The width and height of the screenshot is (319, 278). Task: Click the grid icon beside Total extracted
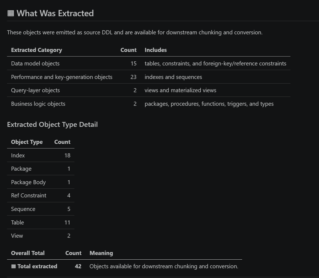pyautogui.click(x=13, y=266)
